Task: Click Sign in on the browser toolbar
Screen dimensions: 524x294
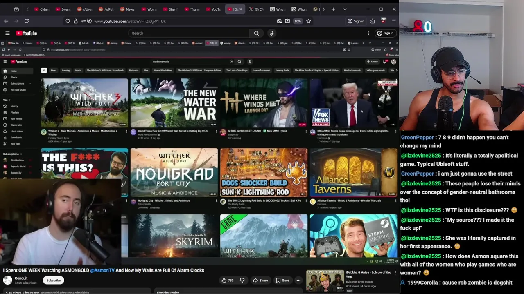Action: pos(356,21)
